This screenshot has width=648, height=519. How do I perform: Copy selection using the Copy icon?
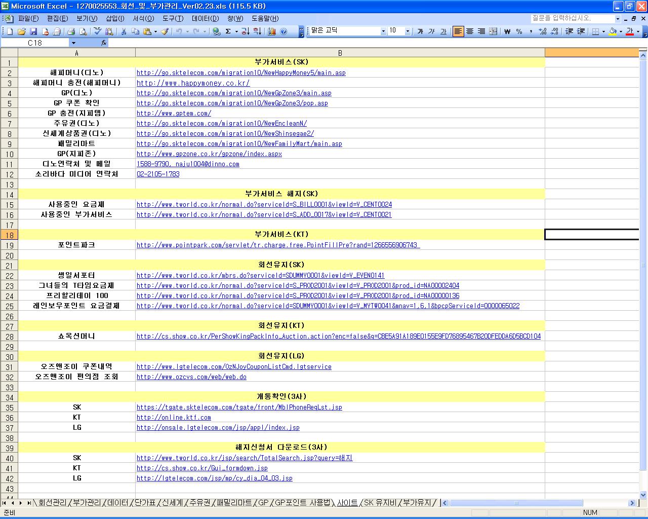(x=135, y=31)
